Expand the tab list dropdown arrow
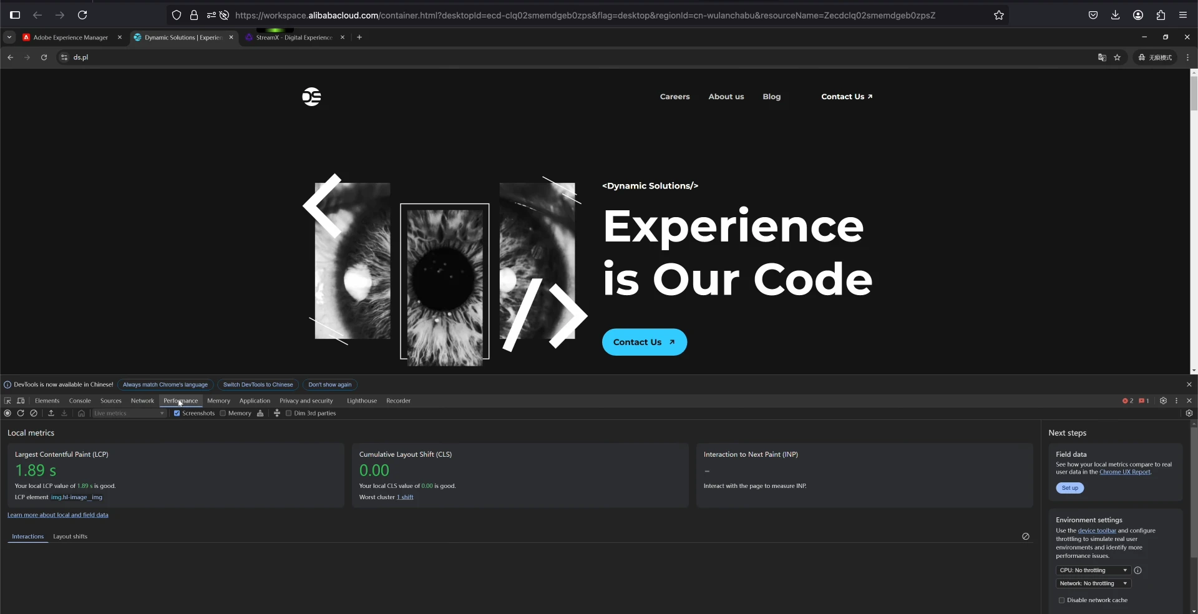Viewport: 1198px width, 614px height. (9, 37)
